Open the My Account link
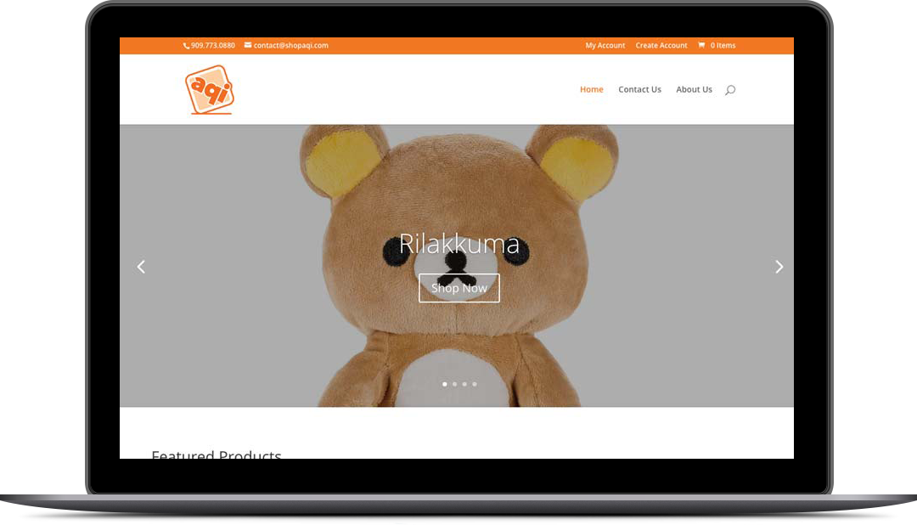The height and width of the screenshot is (525, 917). [605, 45]
